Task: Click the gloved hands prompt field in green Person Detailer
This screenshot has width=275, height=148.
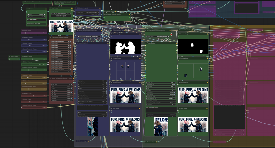Action: click(161, 109)
